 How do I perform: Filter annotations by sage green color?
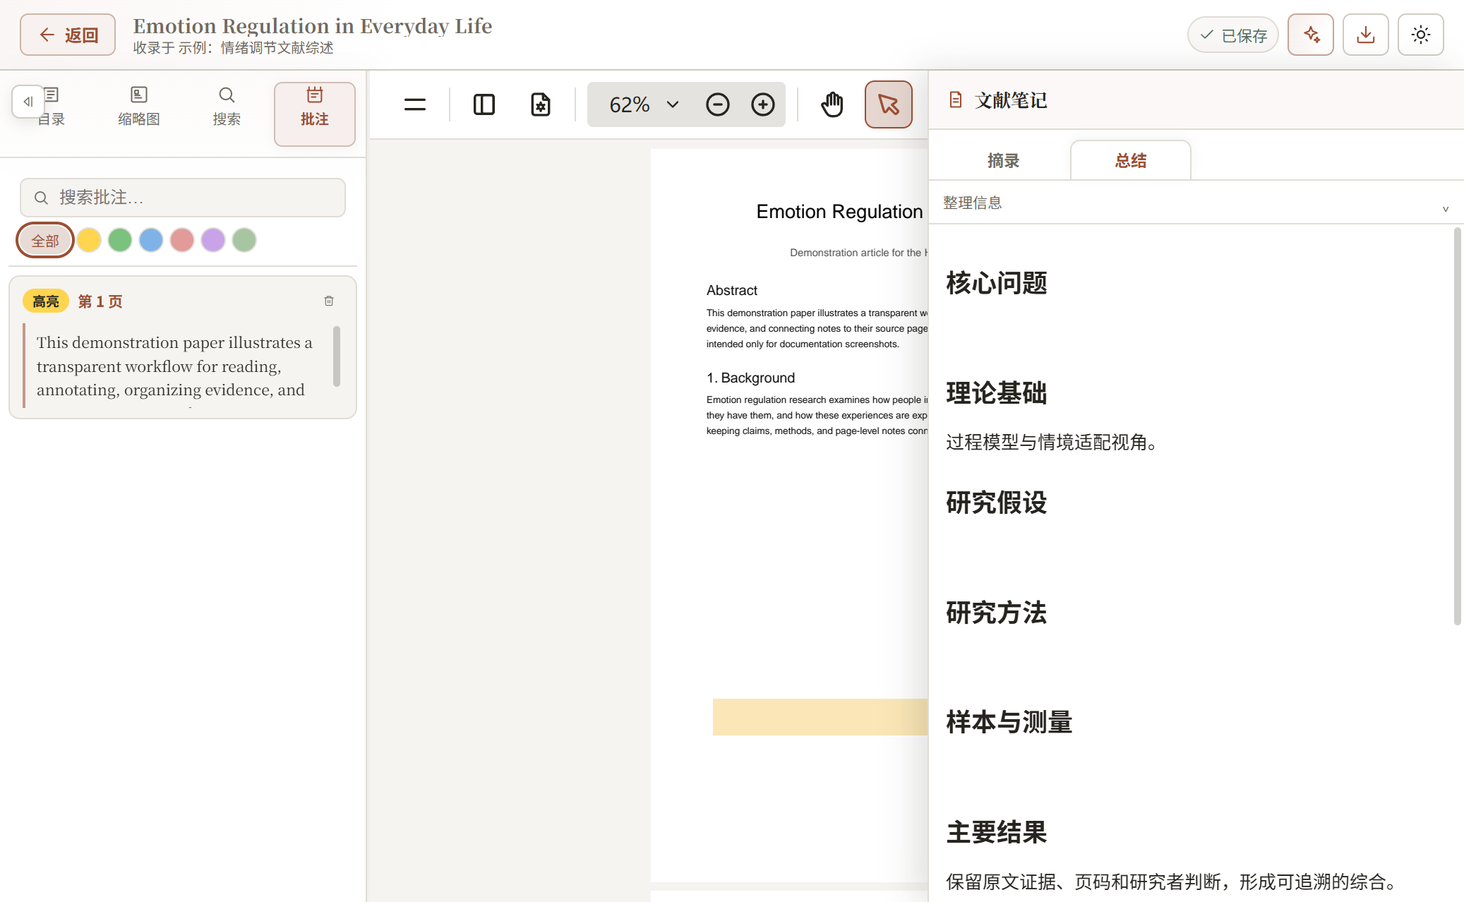(244, 240)
